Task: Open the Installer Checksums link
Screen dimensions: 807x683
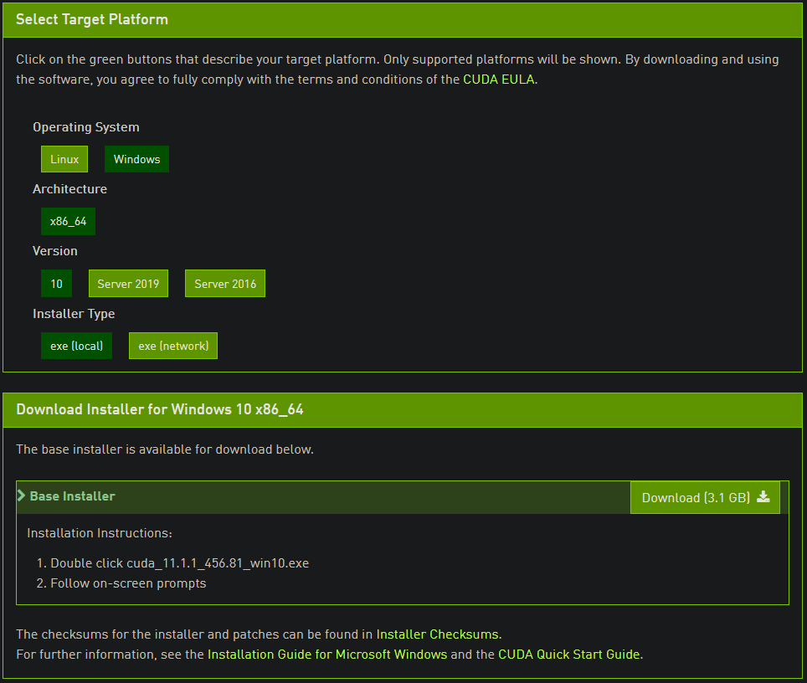Action: pyautogui.click(x=438, y=634)
